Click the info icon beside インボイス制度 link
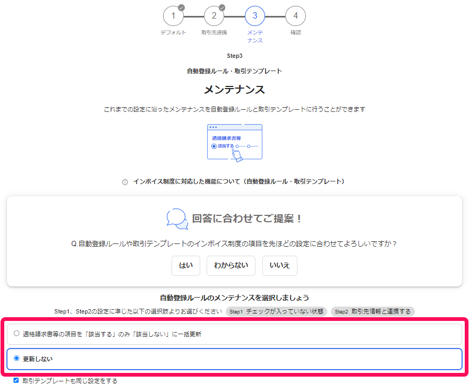Image resolution: width=469 pixels, height=392 pixels. pyautogui.click(x=125, y=182)
